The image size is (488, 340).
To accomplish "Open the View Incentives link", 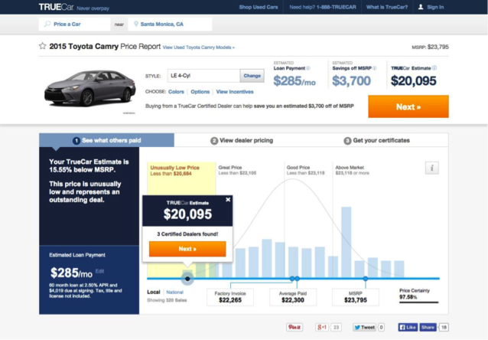I will pos(235,92).
